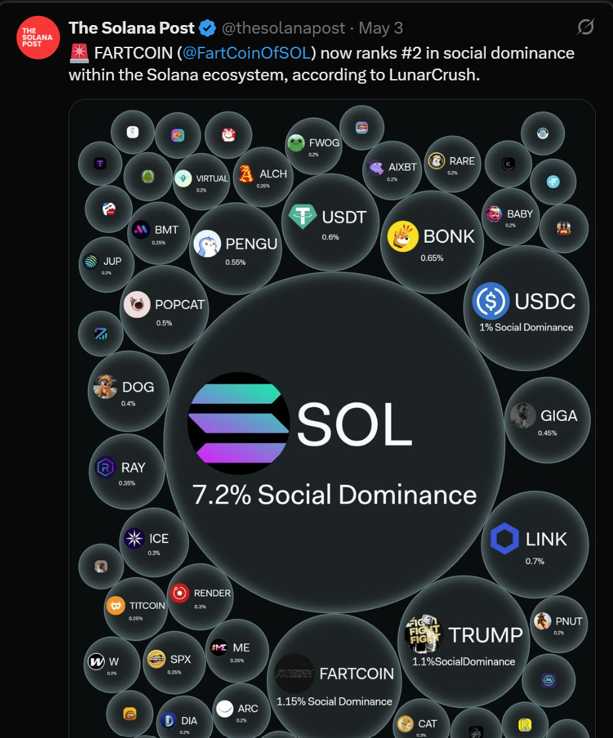This screenshot has height=738, width=613.
Task: Click the teal Tether-style bubble near BABY
Action: tap(553, 182)
